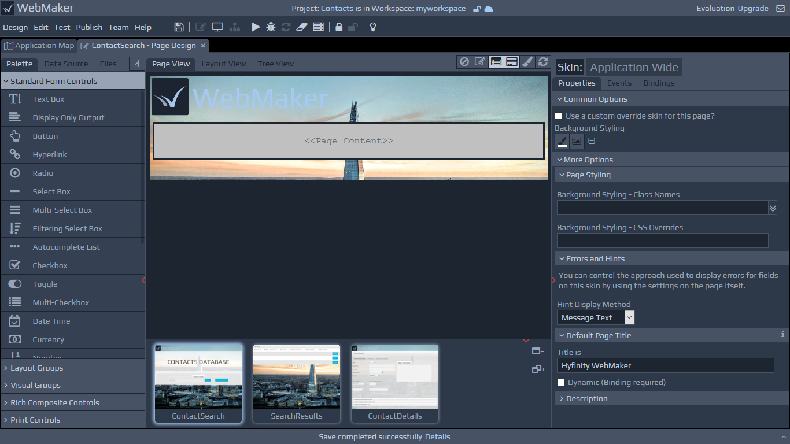Screen dimensions: 790x444
Task: Switch to the Layout View tab
Action: point(224,64)
